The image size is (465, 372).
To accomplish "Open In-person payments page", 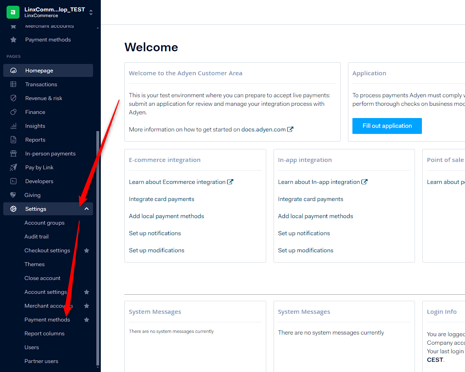I will (50, 153).
